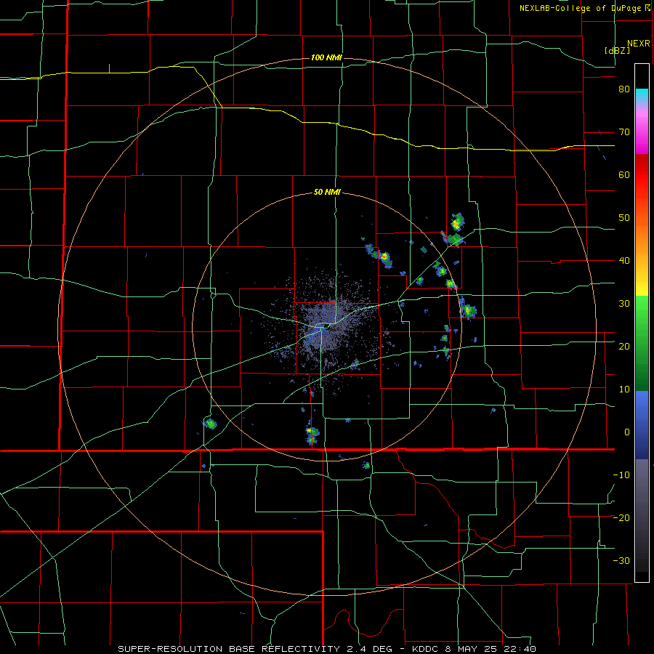Click the 80 value on the dBZ scale
Image resolution: width=654 pixels, height=654 pixels.
point(624,89)
